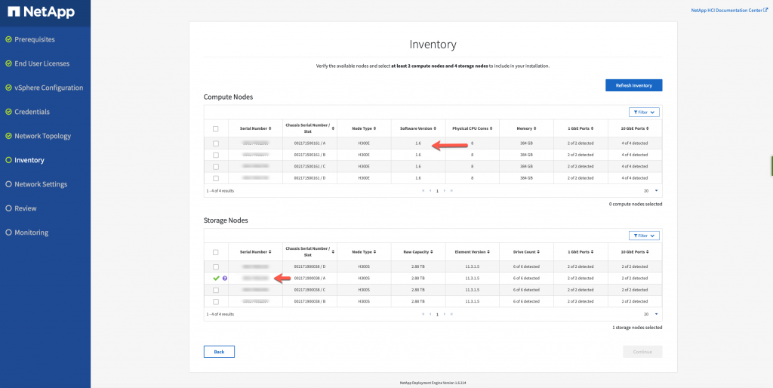Viewport: 773px width, 388px height.
Task: Click the circle icon beside Inventory step
Action: [x=8, y=160]
